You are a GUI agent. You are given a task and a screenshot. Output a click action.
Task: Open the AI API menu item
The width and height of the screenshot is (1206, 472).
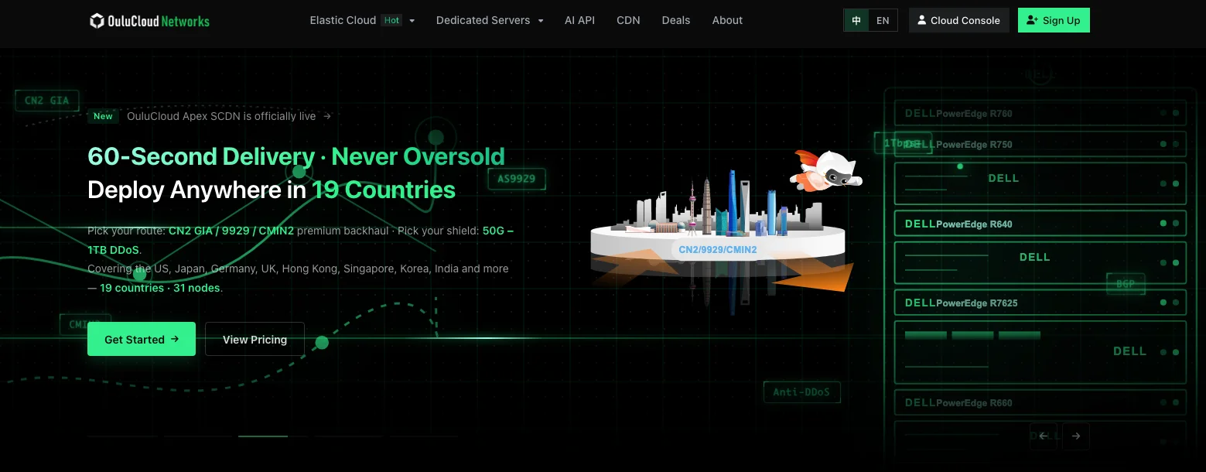click(580, 20)
